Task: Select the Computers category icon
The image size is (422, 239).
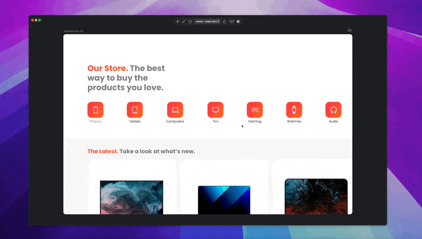Action: 175,110
